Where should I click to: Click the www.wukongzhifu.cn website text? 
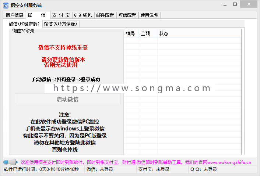229,162
